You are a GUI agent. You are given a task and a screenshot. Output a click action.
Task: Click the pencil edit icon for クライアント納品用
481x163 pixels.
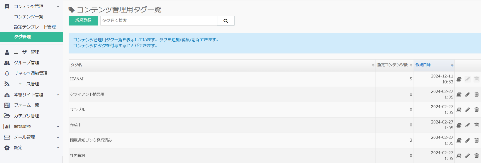[467, 94]
